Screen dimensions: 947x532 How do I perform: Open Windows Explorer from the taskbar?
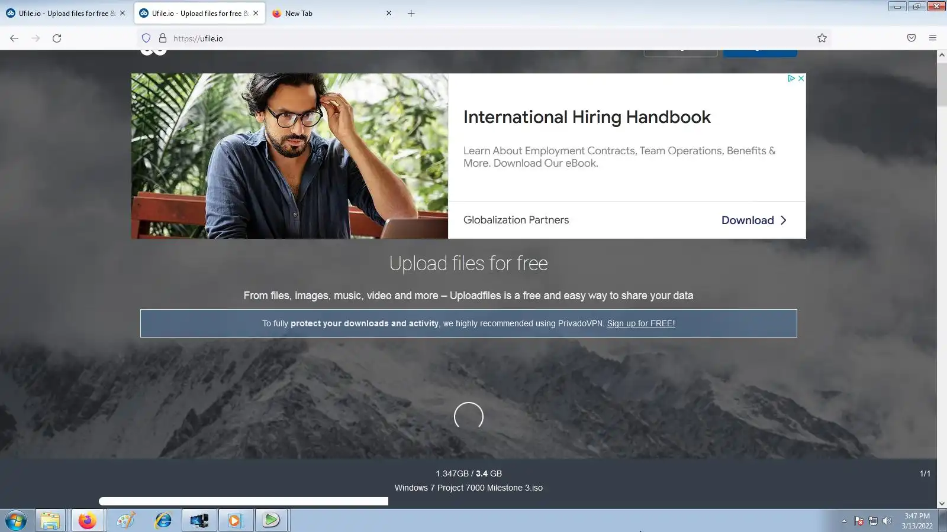(x=50, y=521)
